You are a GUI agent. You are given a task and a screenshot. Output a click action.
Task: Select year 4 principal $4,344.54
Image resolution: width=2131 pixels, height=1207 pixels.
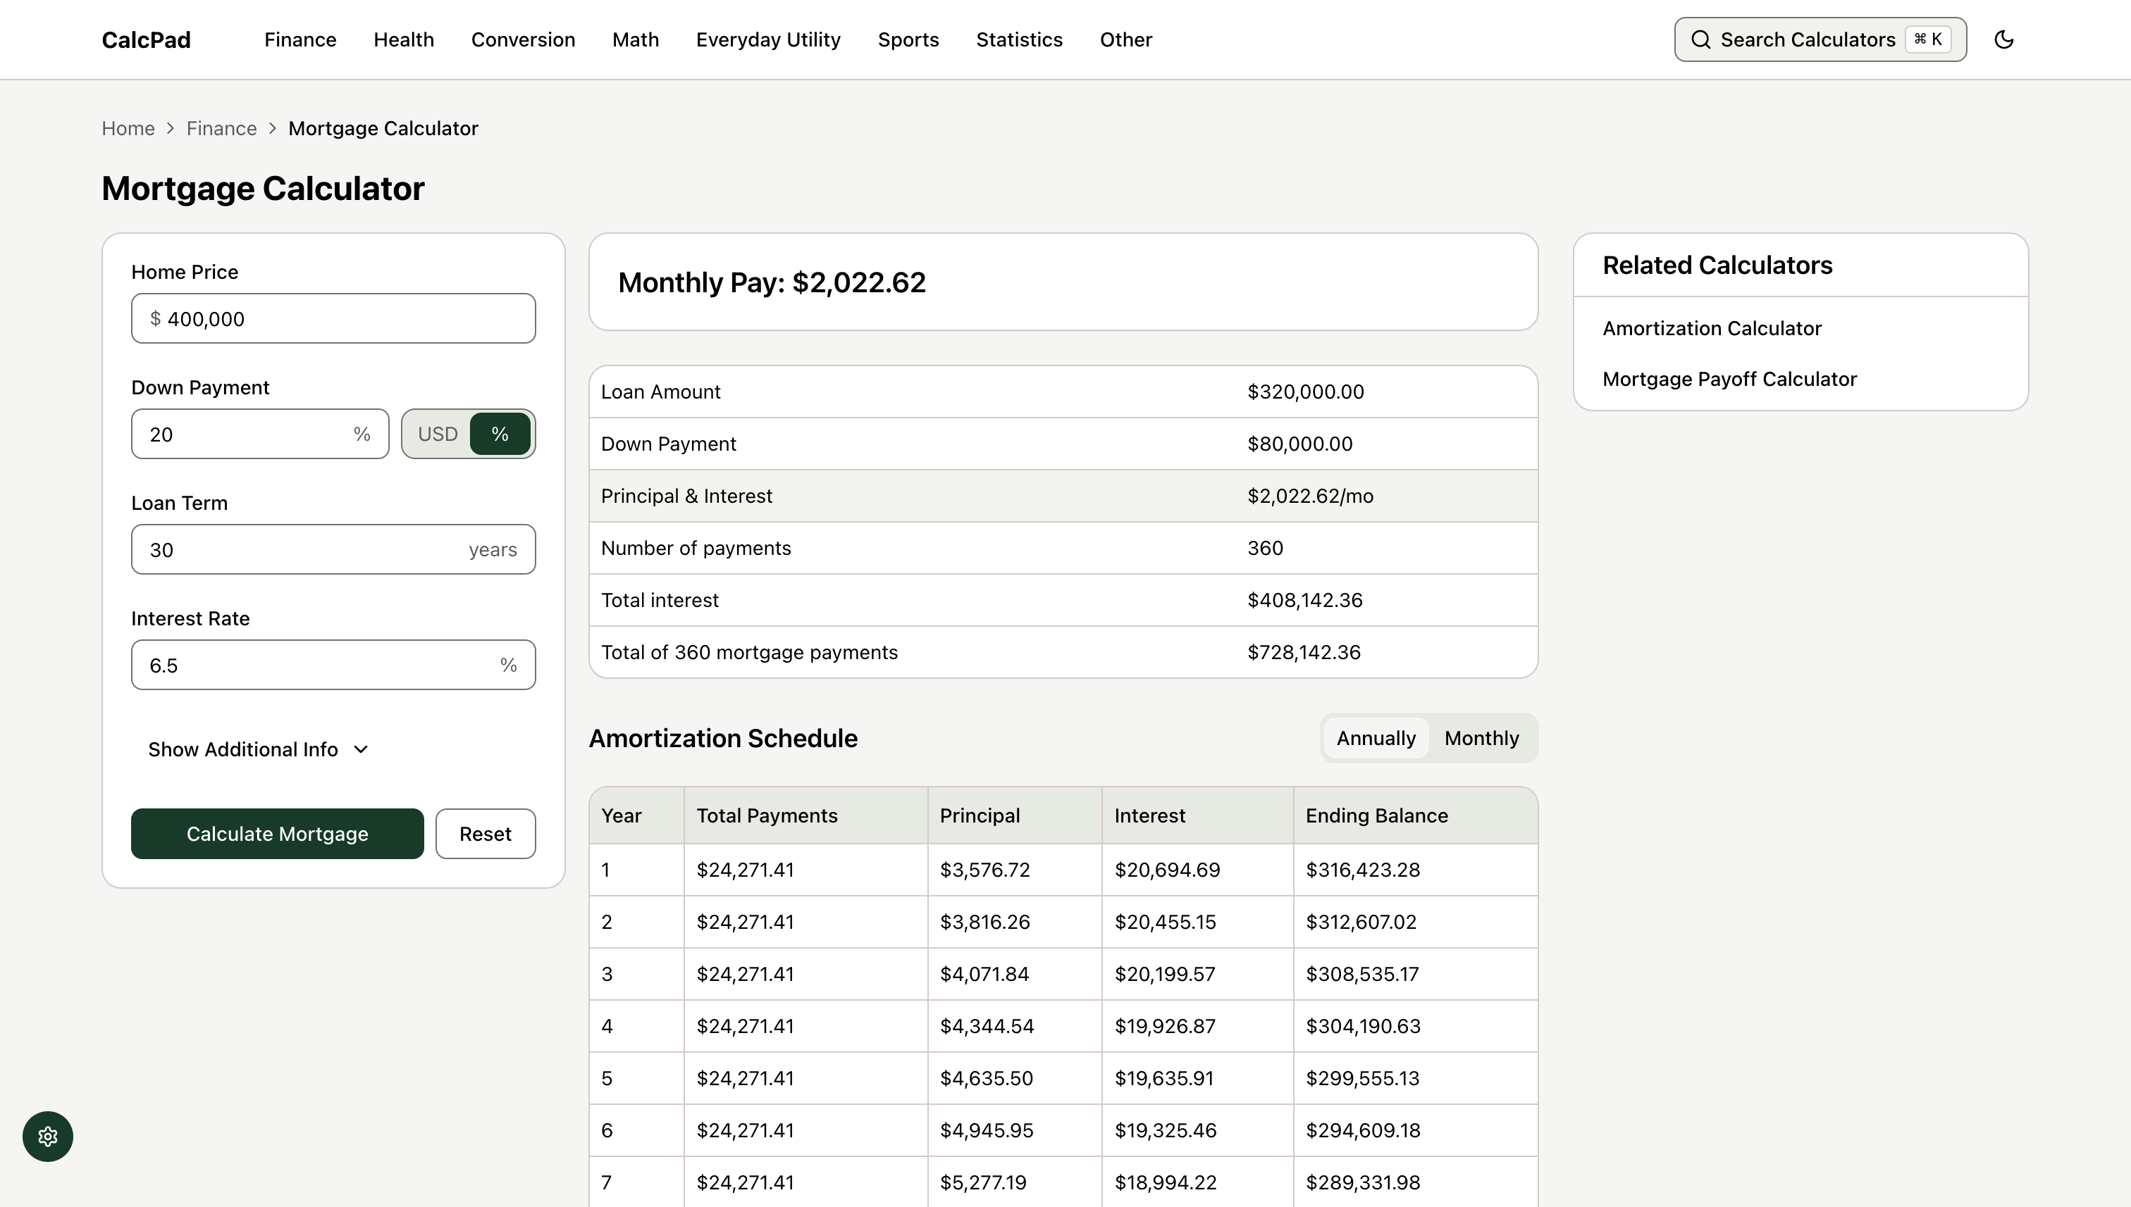point(987,1026)
